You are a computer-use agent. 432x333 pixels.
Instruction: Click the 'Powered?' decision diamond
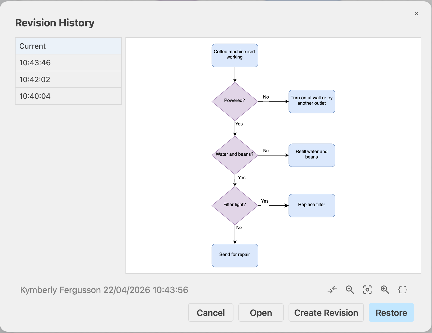click(x=235, y=101)
